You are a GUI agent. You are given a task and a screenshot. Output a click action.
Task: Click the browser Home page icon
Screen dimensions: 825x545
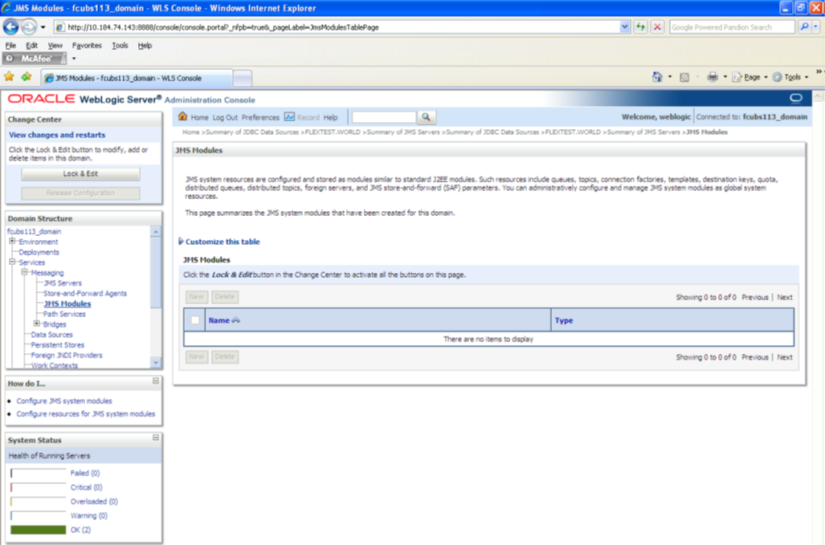tap(657, 77)
